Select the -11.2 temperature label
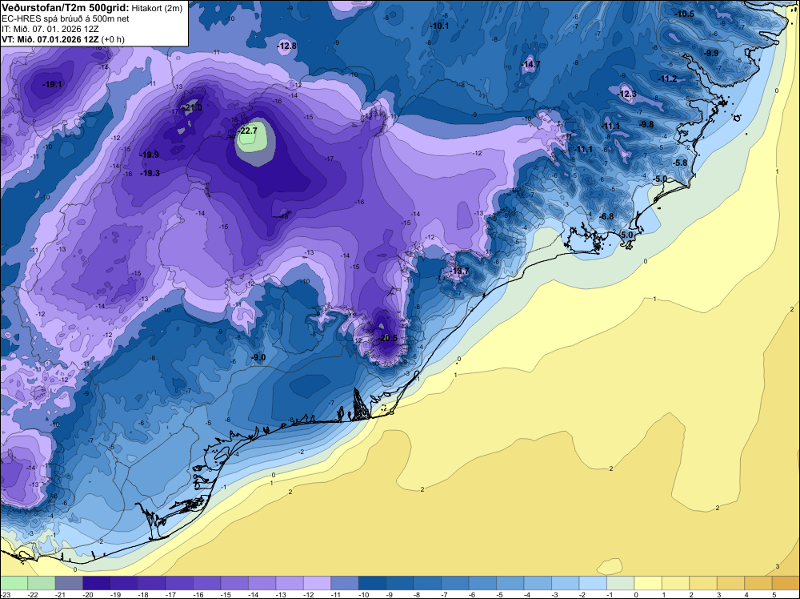Image resolution: width=800 pixels, height=599 pixels. pos(668,78)
